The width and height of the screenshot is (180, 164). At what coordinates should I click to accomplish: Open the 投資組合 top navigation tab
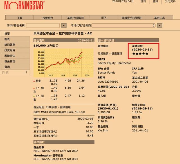click(48, 18)
